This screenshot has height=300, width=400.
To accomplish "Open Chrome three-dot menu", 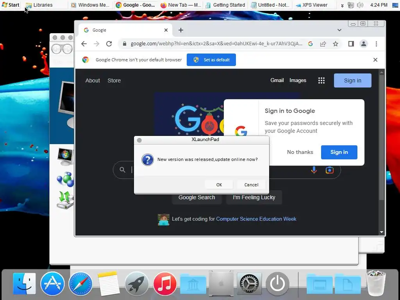I will pos(376,44).
